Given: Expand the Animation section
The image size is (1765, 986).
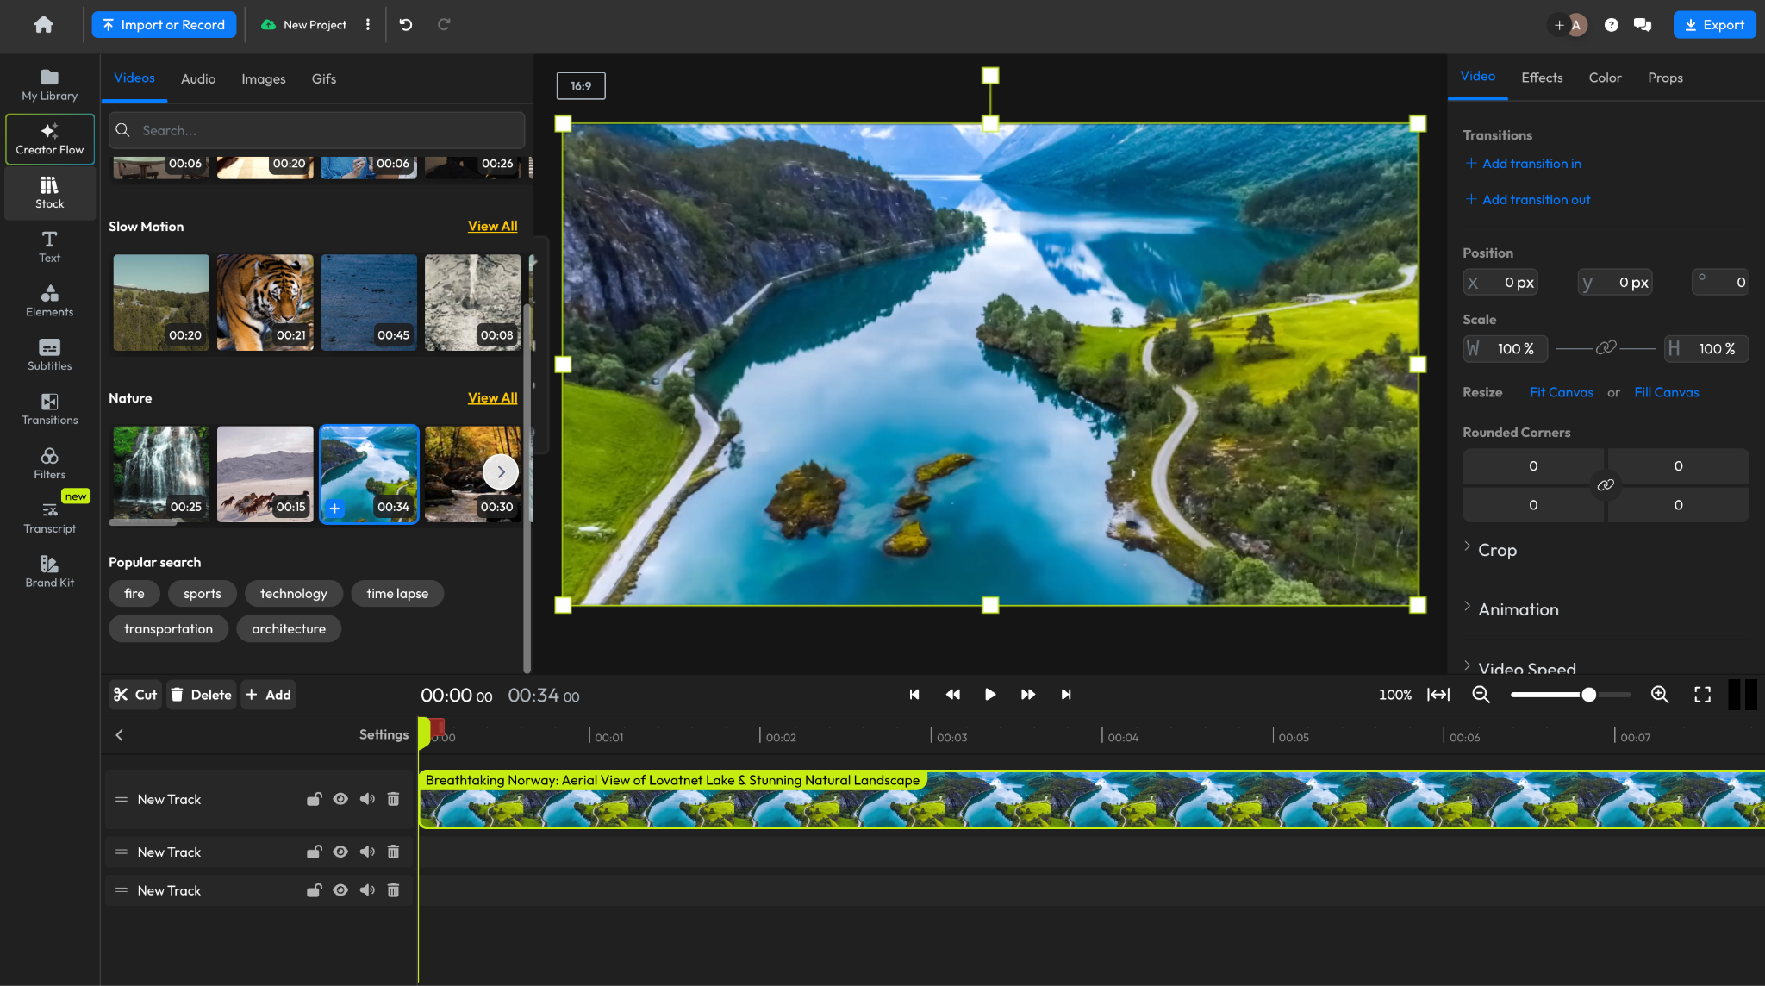Looking at the screenshot, I should click(x=1517, y=609).
